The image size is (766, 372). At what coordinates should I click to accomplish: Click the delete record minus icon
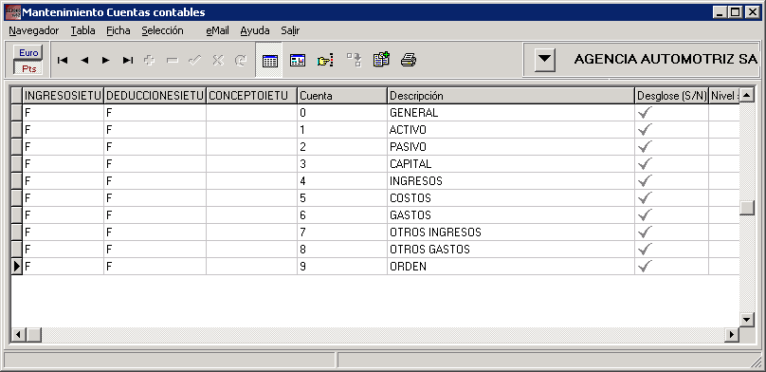[x=172, y=60]
